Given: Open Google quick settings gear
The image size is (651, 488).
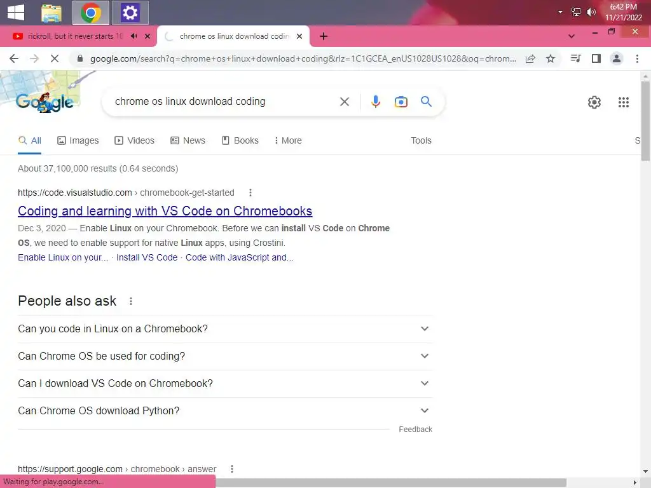Looking at the screenshot, I should (594, 102).
